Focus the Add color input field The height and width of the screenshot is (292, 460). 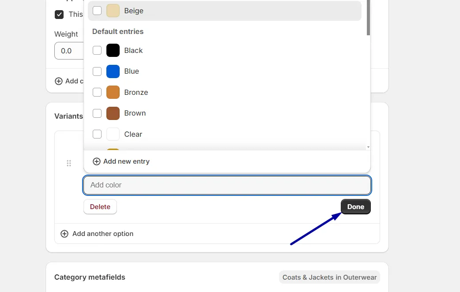point(227,185)
